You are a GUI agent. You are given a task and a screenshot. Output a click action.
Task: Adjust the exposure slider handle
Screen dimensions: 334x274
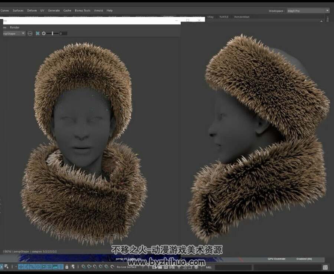point(52,33)
